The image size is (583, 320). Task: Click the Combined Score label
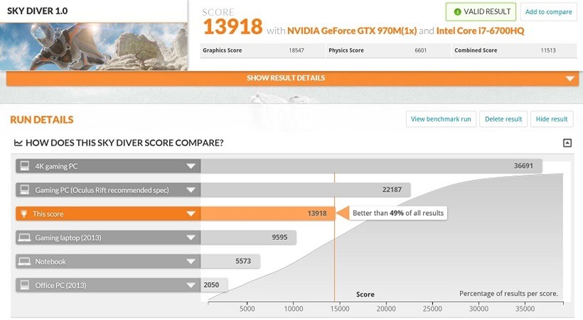[476, 50]
